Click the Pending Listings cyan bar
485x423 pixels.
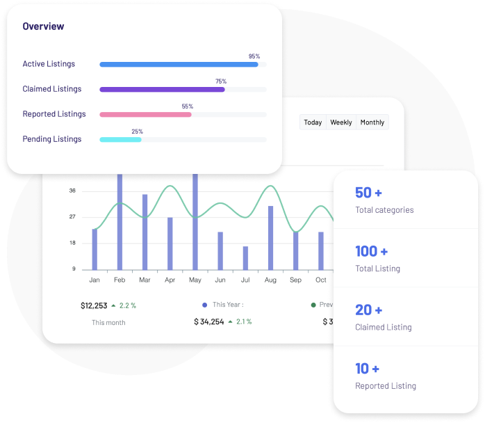click(120, 140)
